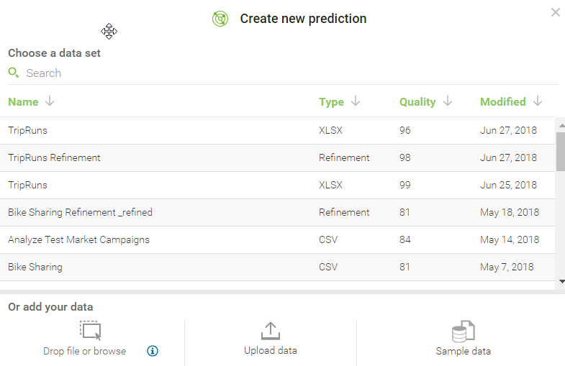Click the info icon beside Drop file
Screen dimensions: 565x366
[153, 351]
